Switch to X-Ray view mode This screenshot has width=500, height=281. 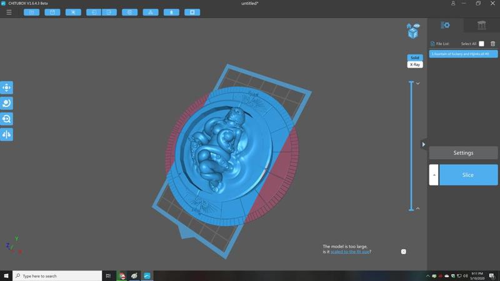pyautogui.click(x=415, y=65)
